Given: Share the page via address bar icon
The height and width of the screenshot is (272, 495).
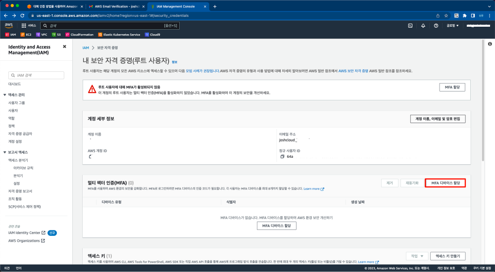Looking at the screenshot, I should (x=438, y=15).
